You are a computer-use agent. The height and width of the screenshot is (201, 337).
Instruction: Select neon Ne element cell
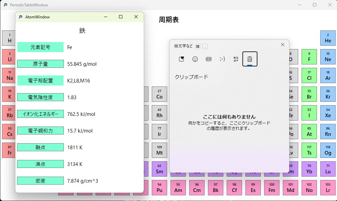[328, 57]
